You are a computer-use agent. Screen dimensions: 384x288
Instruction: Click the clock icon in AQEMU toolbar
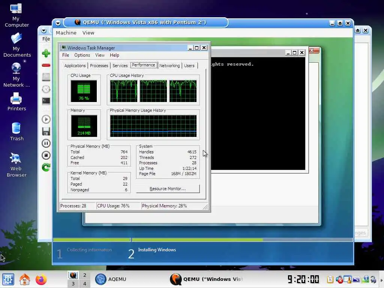(46, 89)
